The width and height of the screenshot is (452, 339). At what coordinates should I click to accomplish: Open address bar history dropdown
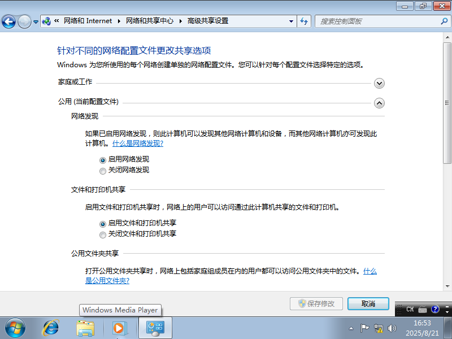(291, 21)
